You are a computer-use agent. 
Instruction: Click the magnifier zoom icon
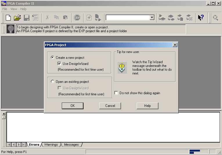click(216, 18)
